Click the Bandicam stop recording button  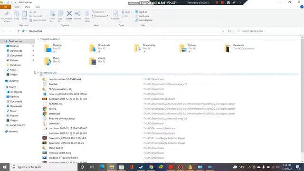pos(222,2)
